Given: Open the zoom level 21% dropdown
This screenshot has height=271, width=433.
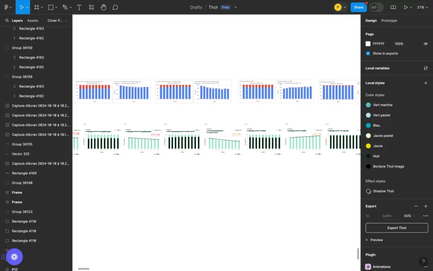Looking at the screenshot, I should pyautogui.click(x=422, y=7).
